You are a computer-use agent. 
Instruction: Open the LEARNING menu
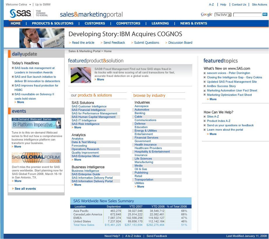click(160, 23)
